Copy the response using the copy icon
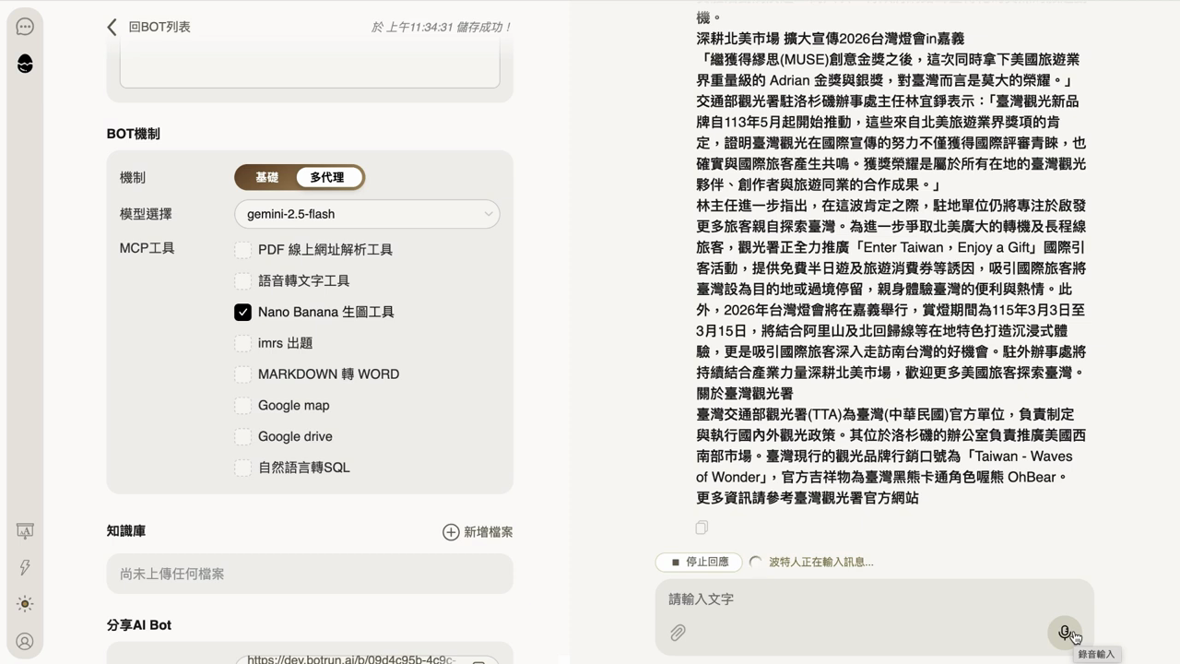This screenshot has height=664, width=1180. 702,528
